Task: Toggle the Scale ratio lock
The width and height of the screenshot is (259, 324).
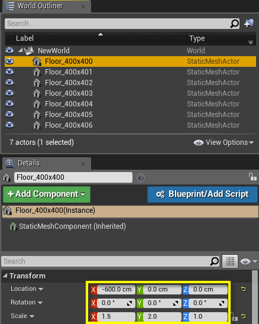Action: pos(234,317)
